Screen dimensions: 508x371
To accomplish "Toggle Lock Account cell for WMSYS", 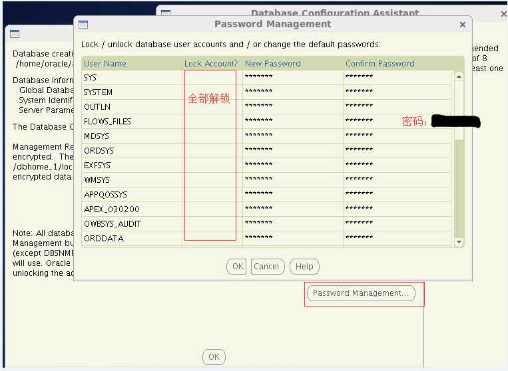I will click(x=212, y=180).
